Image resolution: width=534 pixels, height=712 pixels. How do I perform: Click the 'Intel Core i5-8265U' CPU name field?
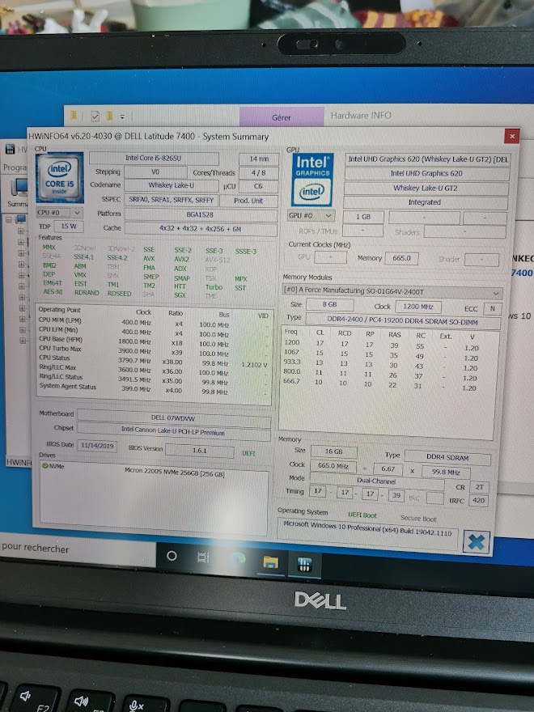click(x=154, y=159)
